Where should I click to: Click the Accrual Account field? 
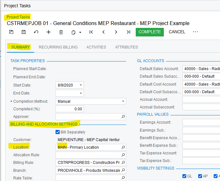(x=201, y=100)
